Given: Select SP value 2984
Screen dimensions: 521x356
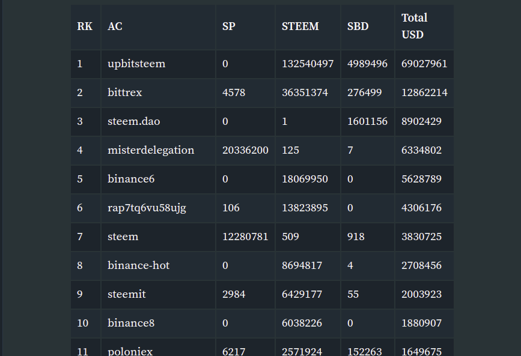Looking at the screenshot, I should click(x=234, y=294).
